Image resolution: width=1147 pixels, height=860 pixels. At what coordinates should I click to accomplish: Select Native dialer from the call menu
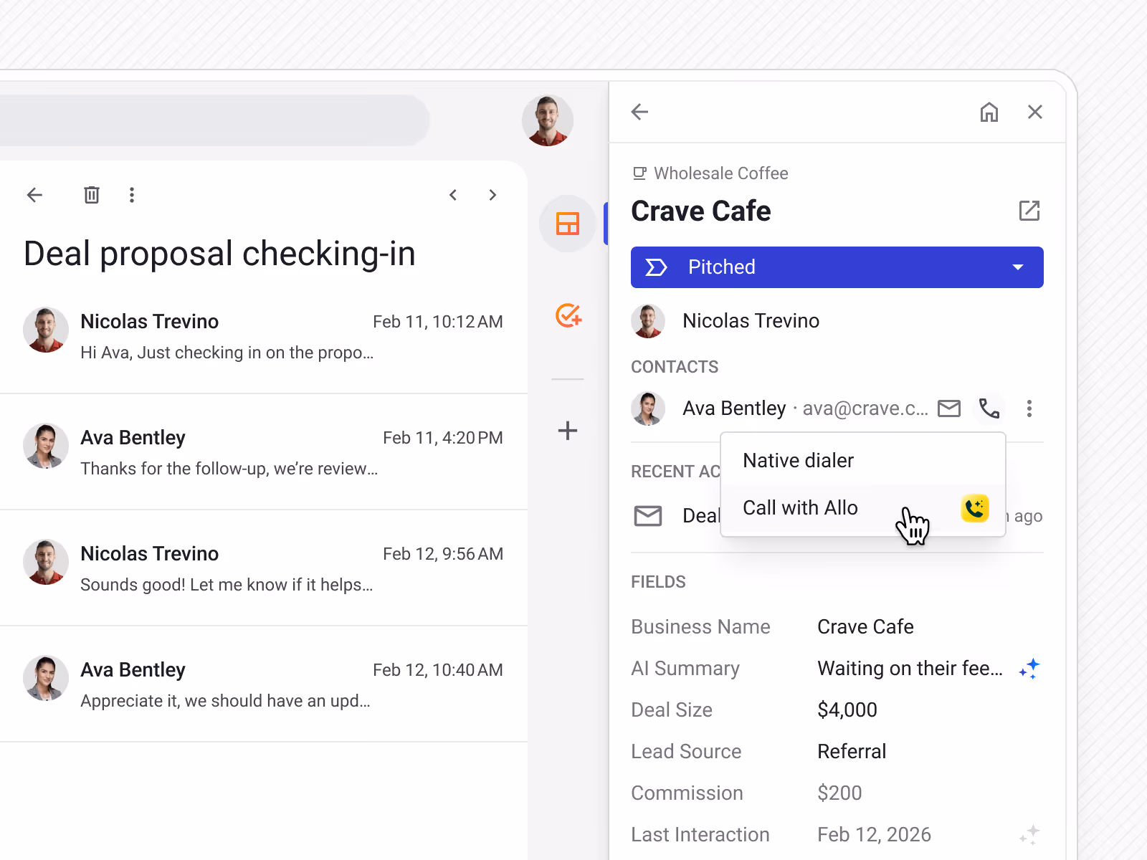click(863, 460)
